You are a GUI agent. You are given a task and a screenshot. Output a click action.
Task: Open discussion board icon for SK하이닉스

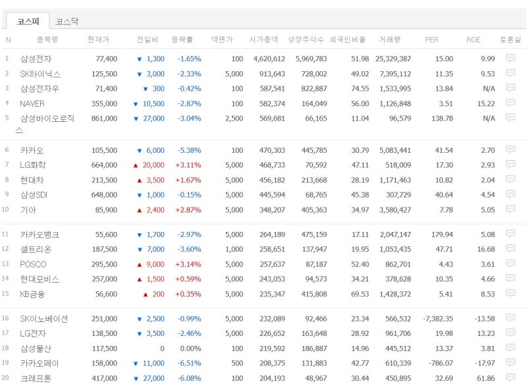510,73
